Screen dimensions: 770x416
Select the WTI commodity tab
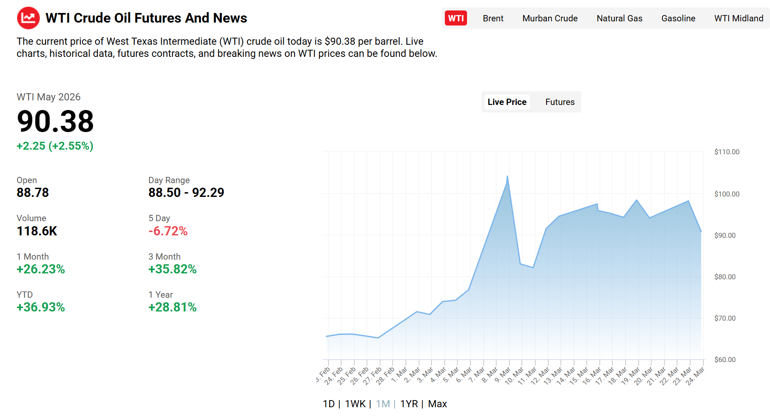(x=456, y=18)
